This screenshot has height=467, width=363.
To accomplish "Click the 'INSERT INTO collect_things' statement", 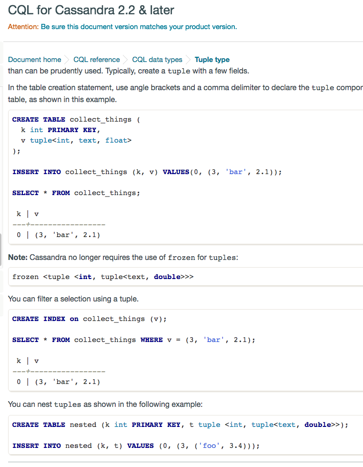I will pyautogui.click(x=147, y=172).
